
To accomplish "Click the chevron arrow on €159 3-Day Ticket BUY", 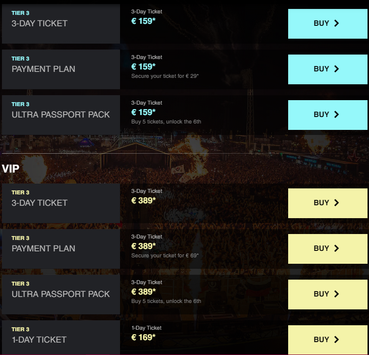I will click(x=337, y=23).
